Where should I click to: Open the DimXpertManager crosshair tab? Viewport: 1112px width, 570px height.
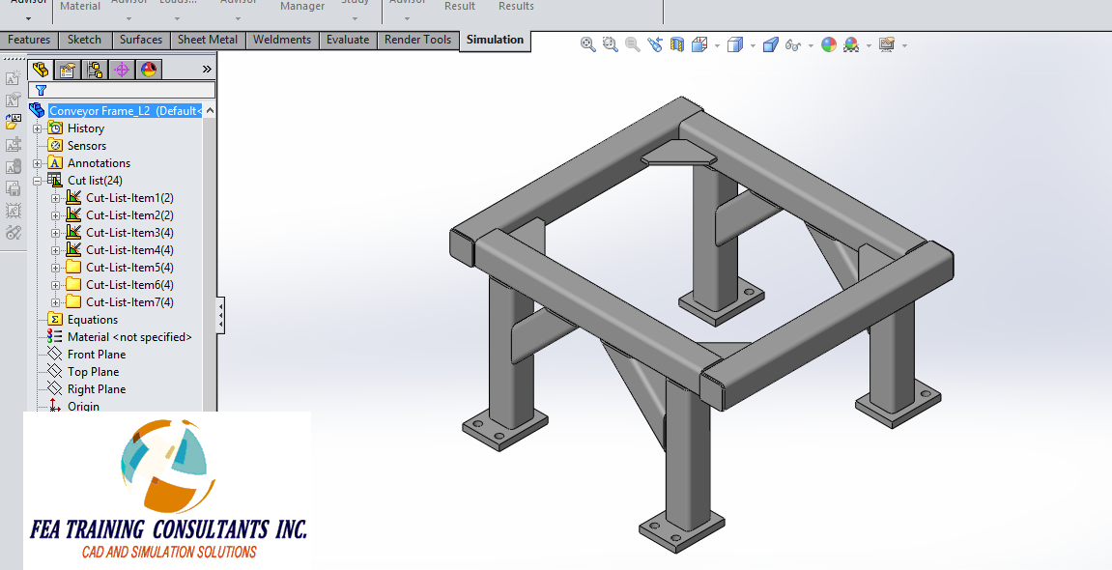pyautogui.click(x=122, y=70)
